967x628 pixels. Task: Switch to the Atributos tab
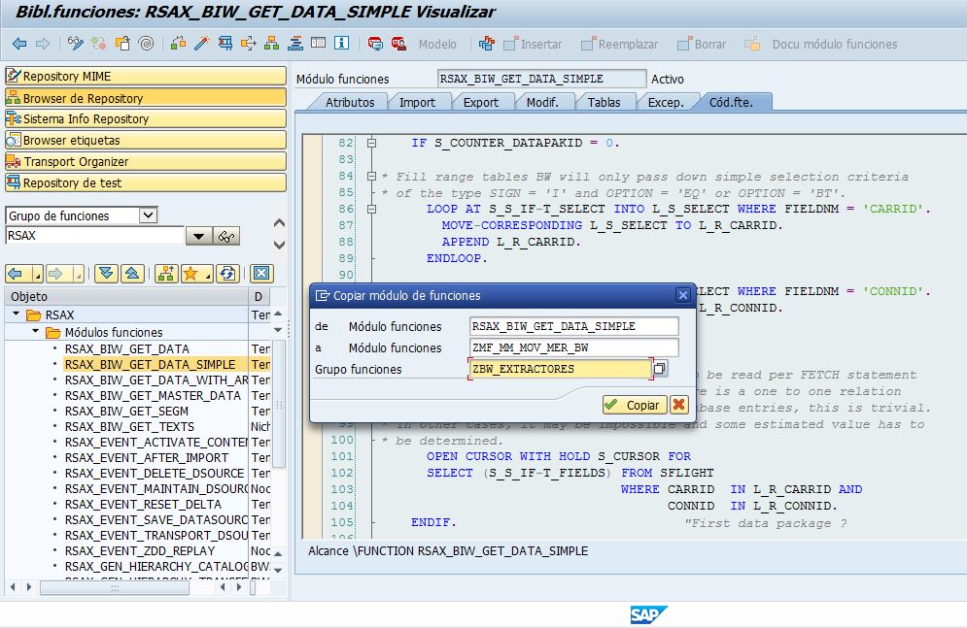click(x=350, y=102)
